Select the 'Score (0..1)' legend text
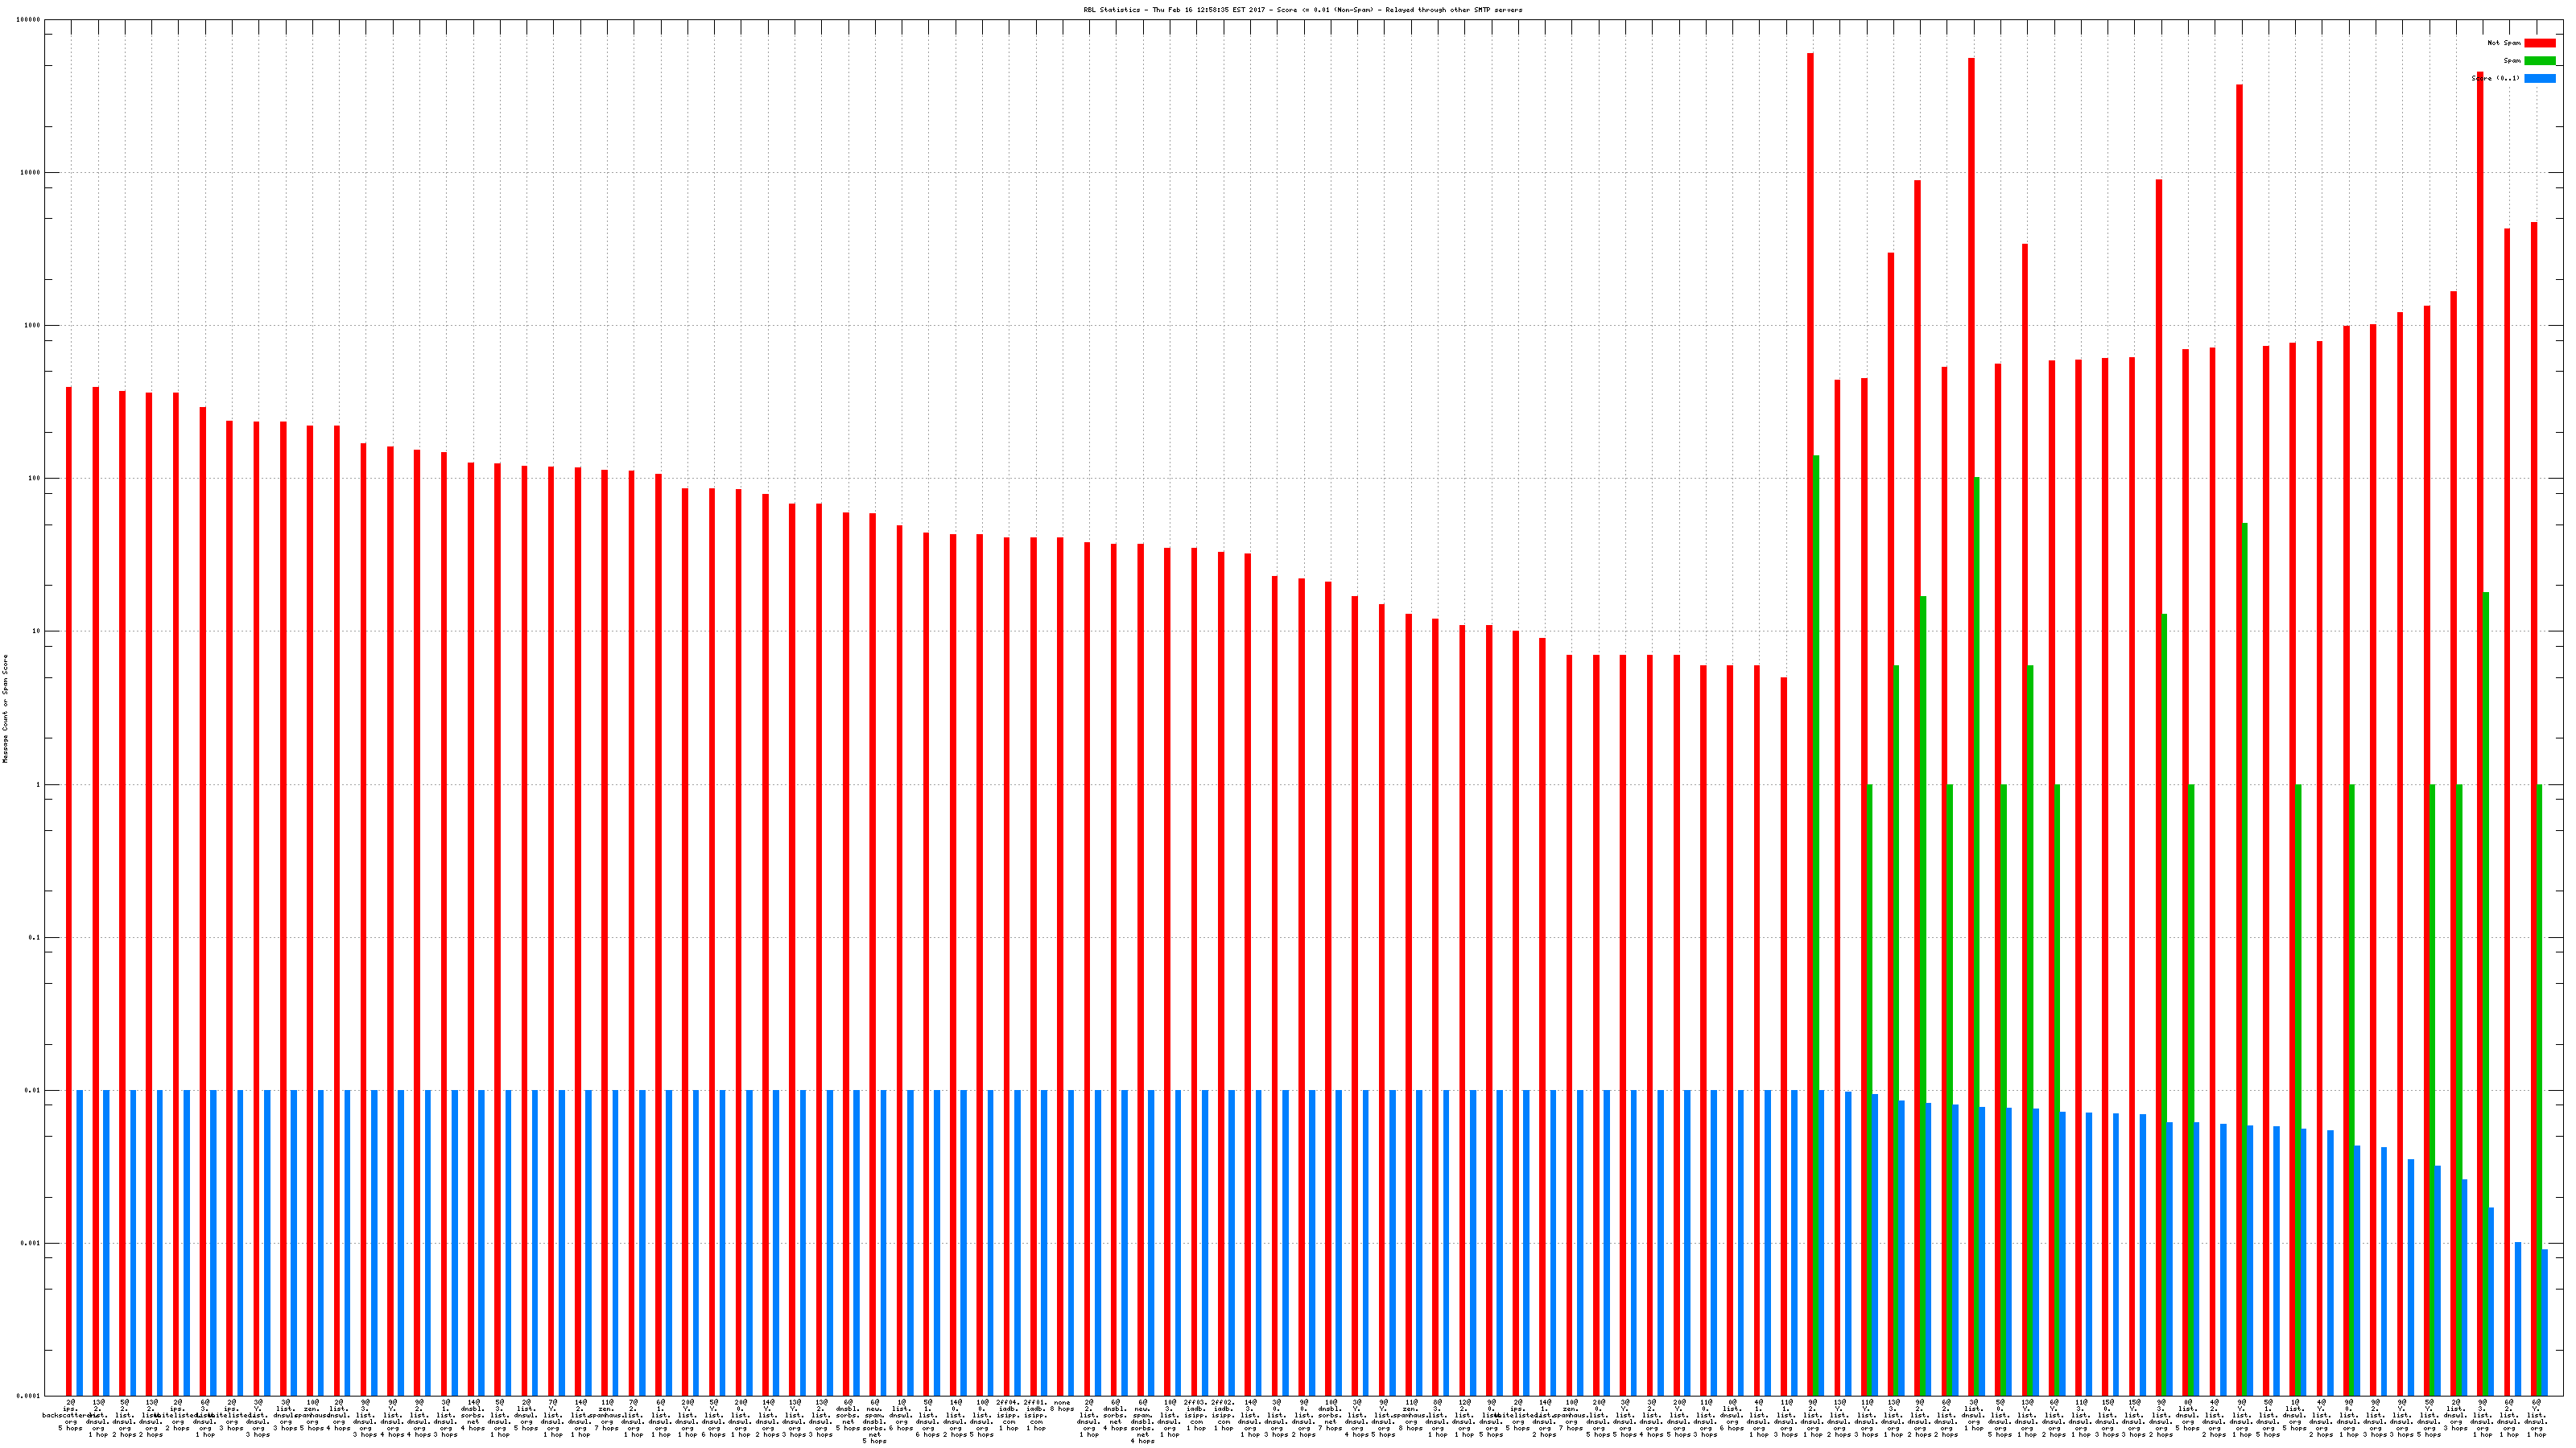This screenshot has height=1448, width=2576. [2495, 78]
